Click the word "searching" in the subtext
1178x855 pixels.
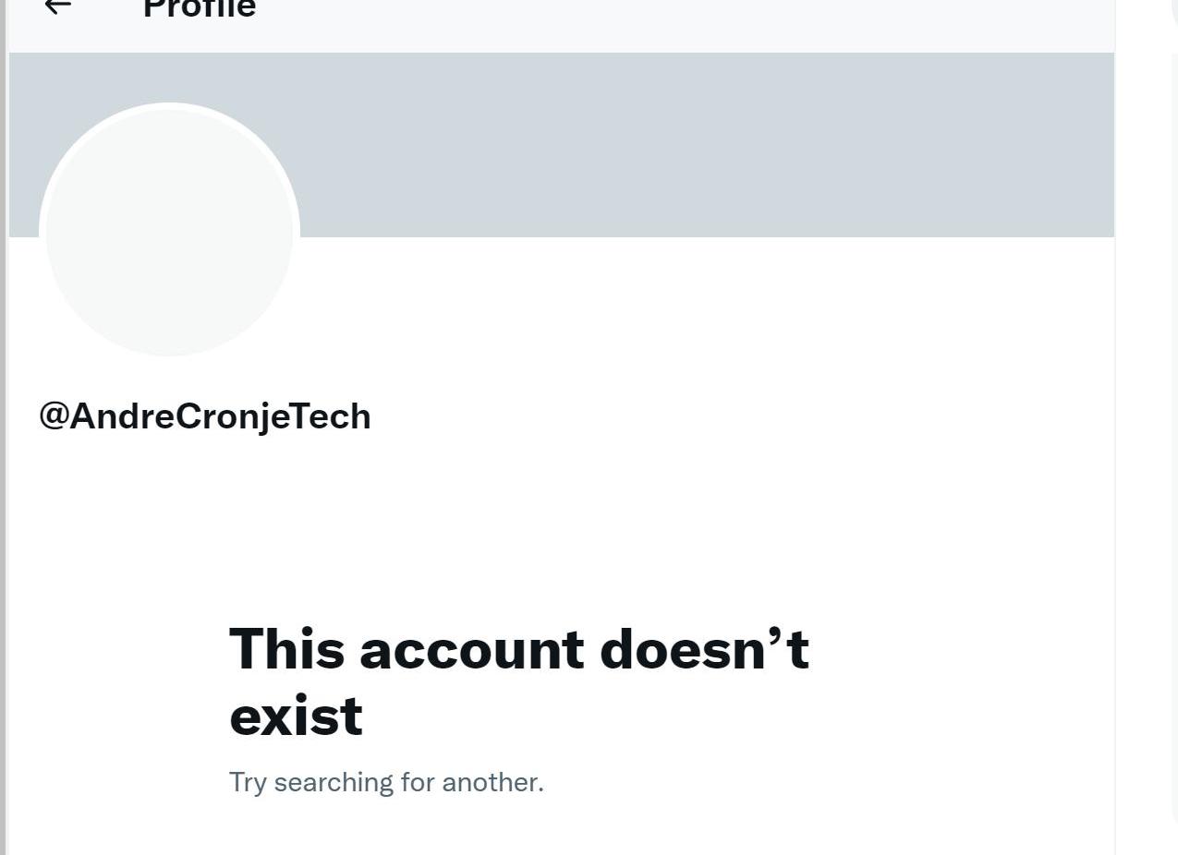click(334, 782)
